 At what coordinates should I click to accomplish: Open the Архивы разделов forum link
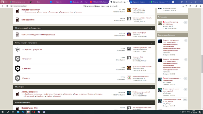[x=29, y=92]
